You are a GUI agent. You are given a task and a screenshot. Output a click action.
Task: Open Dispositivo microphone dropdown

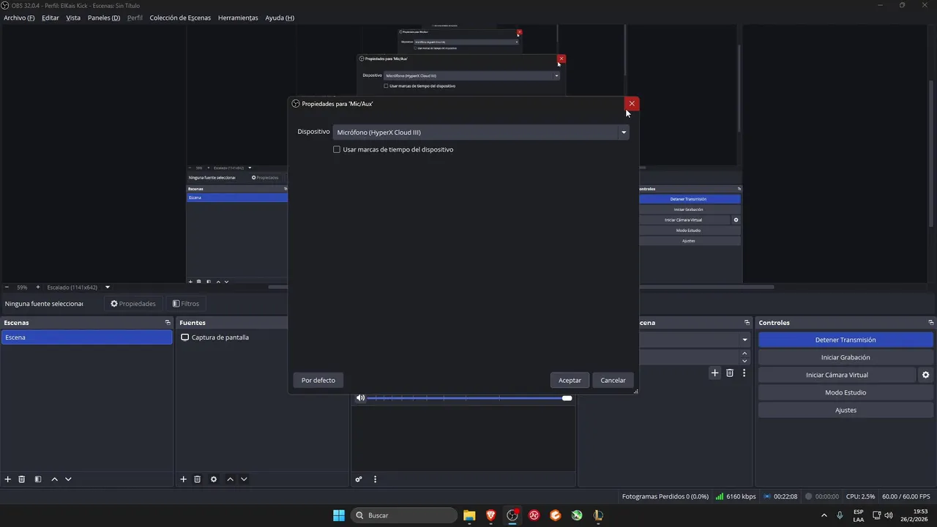pos(481,132)
